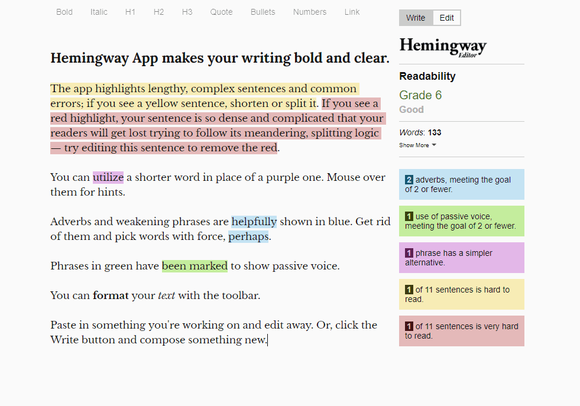Click the green phrase been marked
This screenshot has height=406, width=580.
[195, 266]
